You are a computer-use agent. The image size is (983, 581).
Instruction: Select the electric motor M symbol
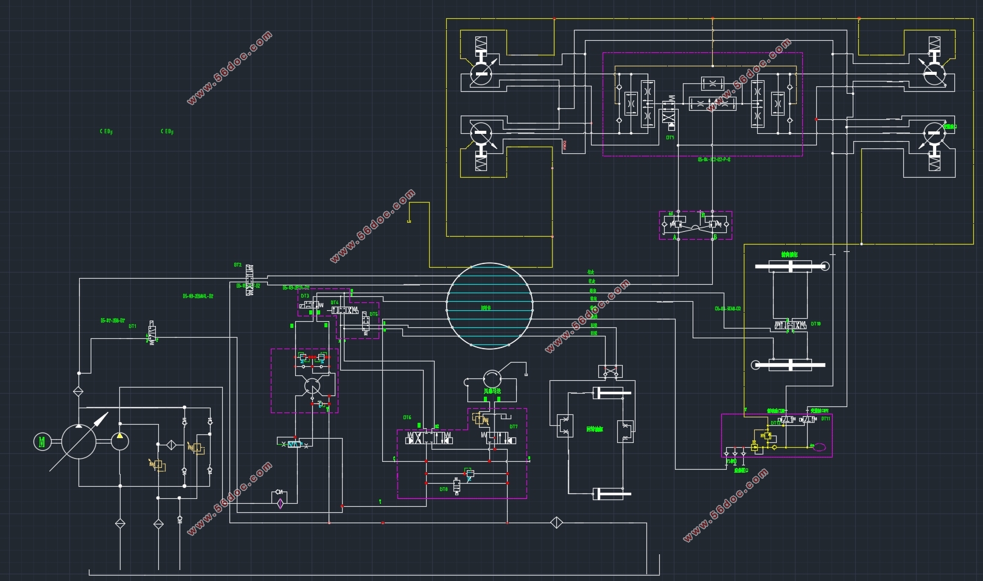42,442
